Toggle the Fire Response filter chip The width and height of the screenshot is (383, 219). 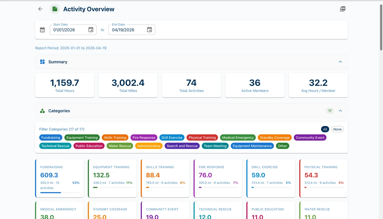click(144, 138)
